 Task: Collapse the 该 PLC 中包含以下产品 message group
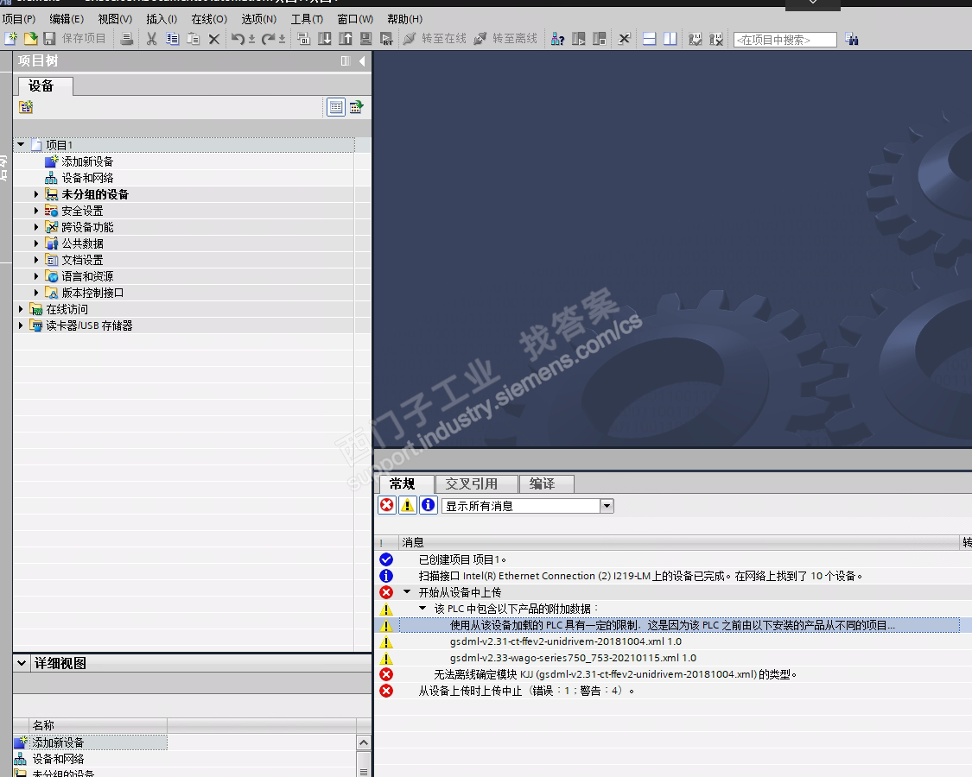pos(422,608)
